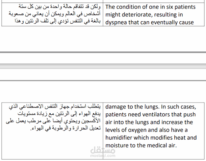Click Arabic line starting with 'الأكسجين ويحتوي'
This screenshot has height=161, width=206.
point(53,121)
